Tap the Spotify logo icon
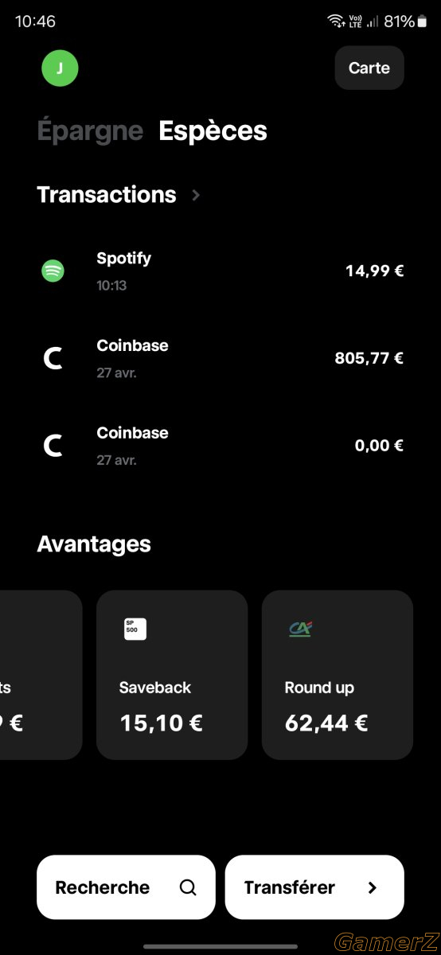The width and height of the screenshot is (441, 955). click(x=53, y=271)
